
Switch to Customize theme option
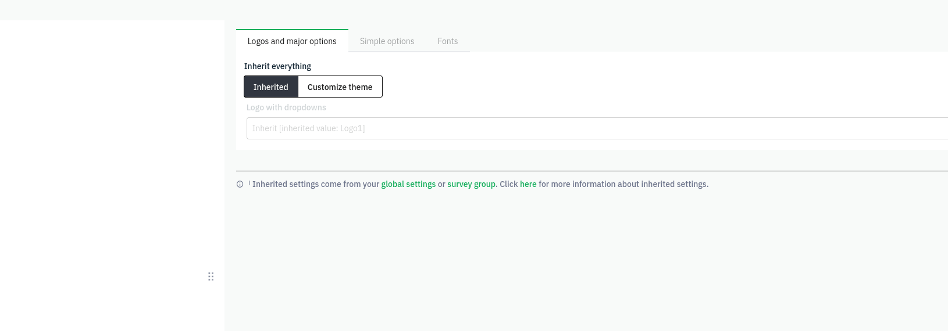pos(340,87)
